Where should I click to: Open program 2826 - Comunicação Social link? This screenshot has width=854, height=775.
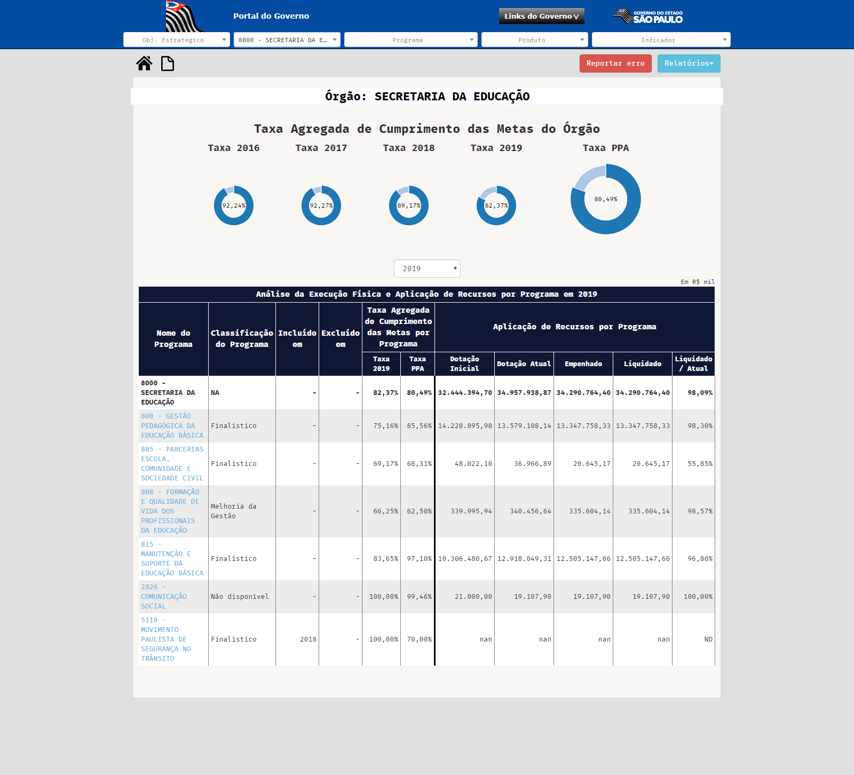tap(164, 597)
